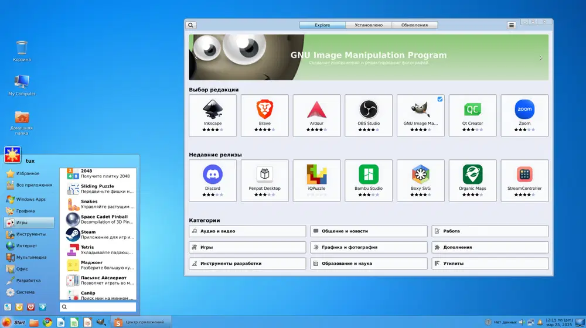This screenshot has height=328, width=586.
Task: Open the Boxy SVG app card
Action: (420, 180)
